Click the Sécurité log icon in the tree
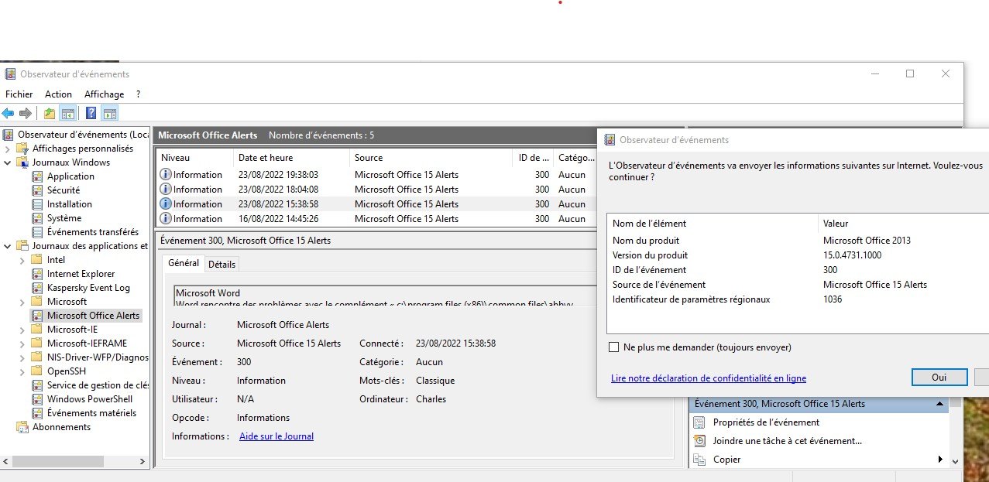 [37, 190]
